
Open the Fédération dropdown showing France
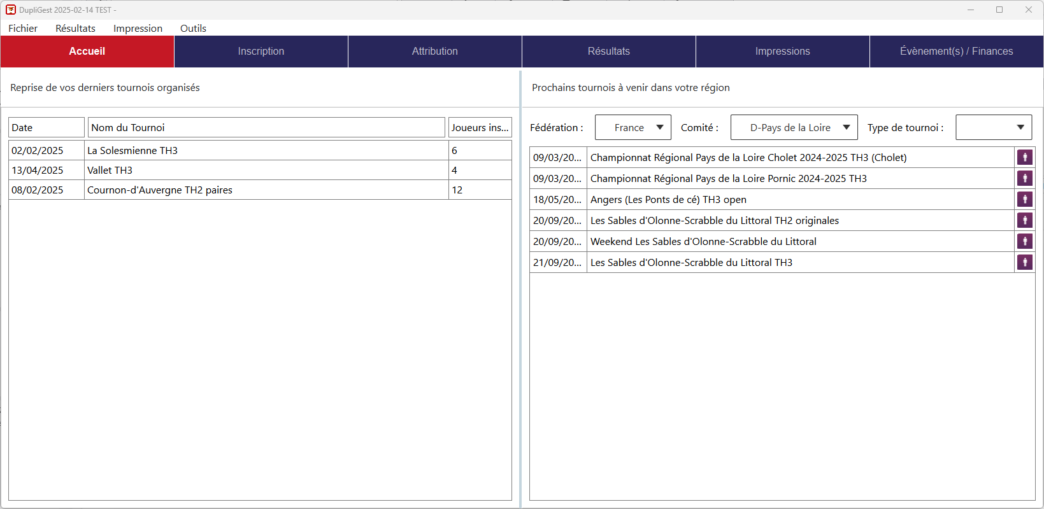(x=633, y=127)
